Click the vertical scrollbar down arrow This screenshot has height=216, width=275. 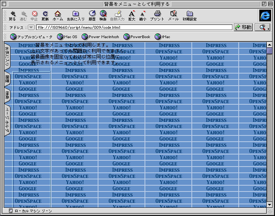click(x=269, y=205)
